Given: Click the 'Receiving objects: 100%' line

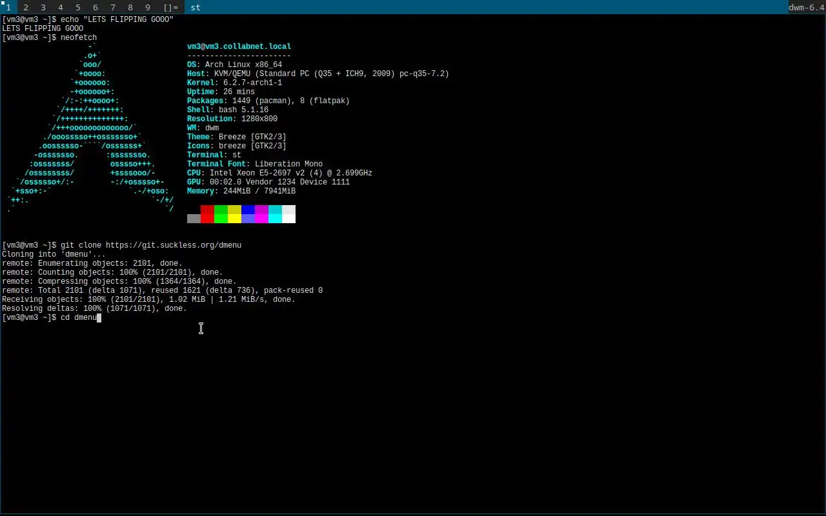Looking at the screenshot, I should [148, 299].
